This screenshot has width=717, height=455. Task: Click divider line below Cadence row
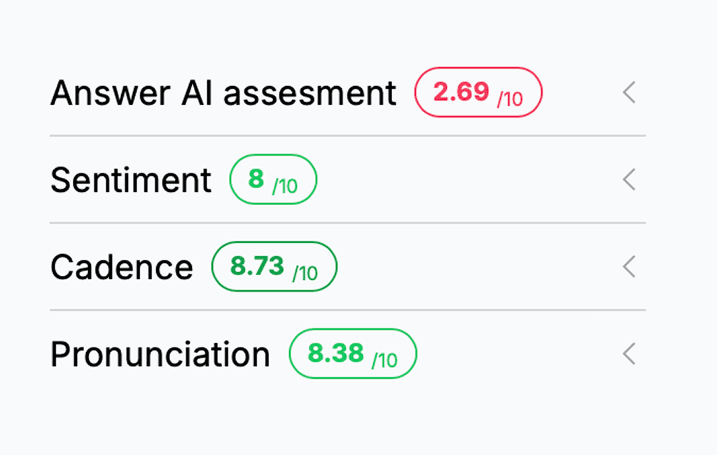[x=347, y=310]
